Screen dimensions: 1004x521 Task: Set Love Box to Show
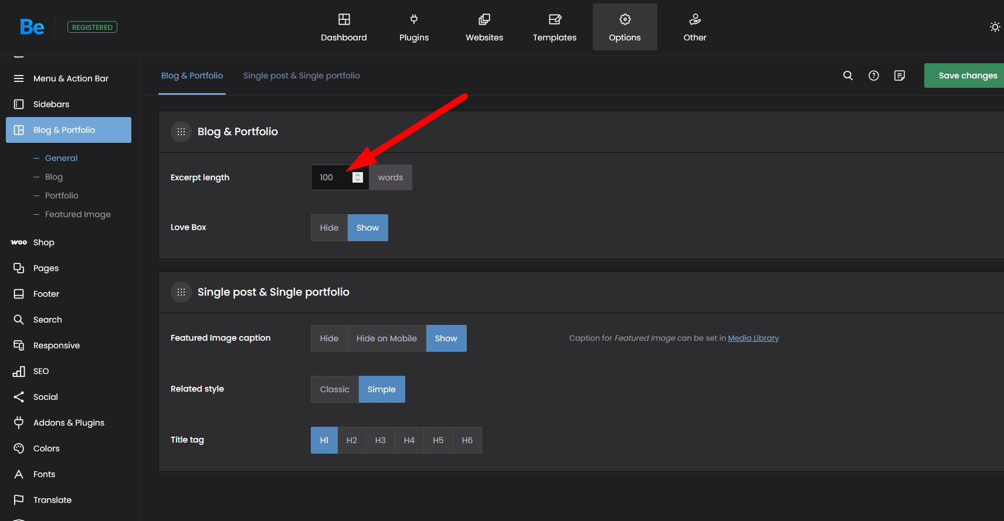click(x=368, y=228)
